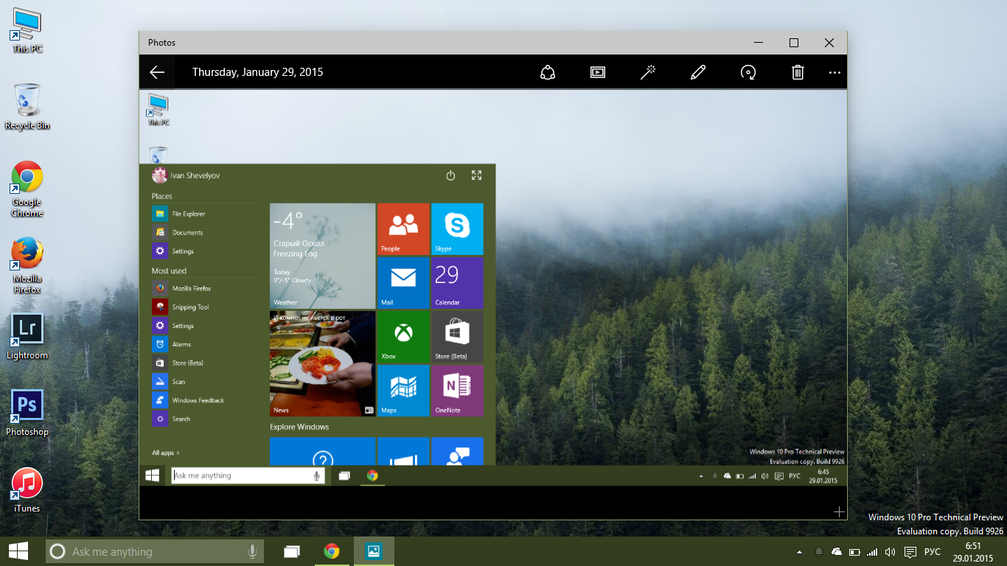Click Store (Beta) tile in photo
Screen dimensions: 1007x566
[457, 337]
